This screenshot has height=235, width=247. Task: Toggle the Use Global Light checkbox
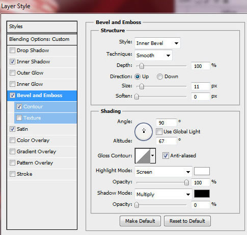pyautogui.click(x=159, y=132)
